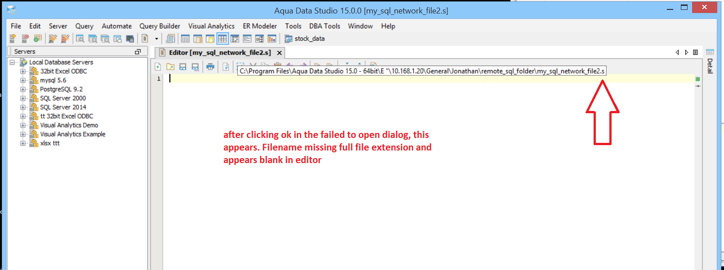This screenshot has height=270, width=724.
Task: Click the reload document icon in editor toolbar
Action: (226, 67)
